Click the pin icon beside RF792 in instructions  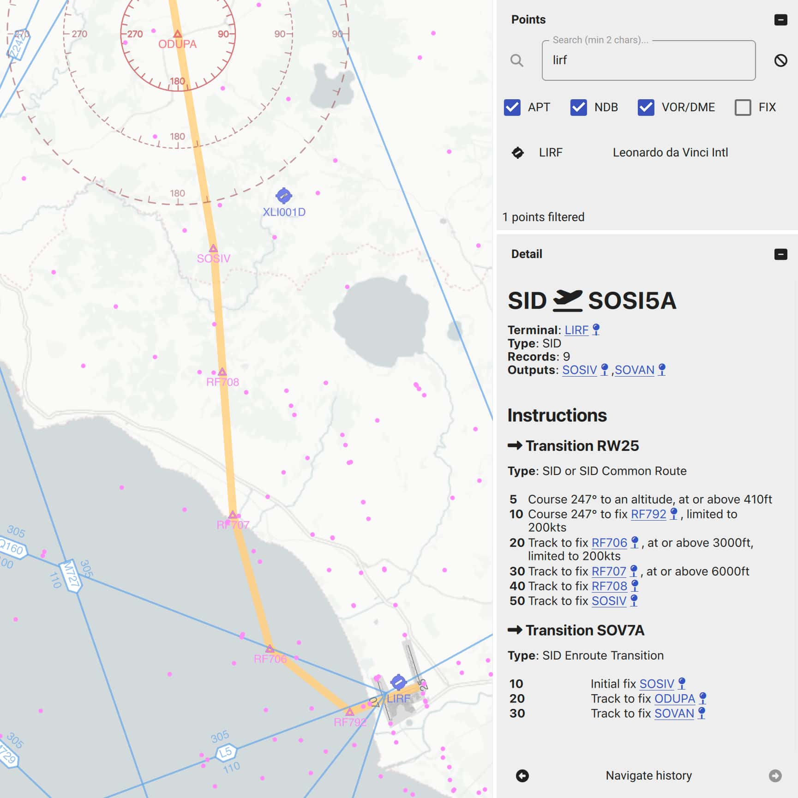point(674,514)
